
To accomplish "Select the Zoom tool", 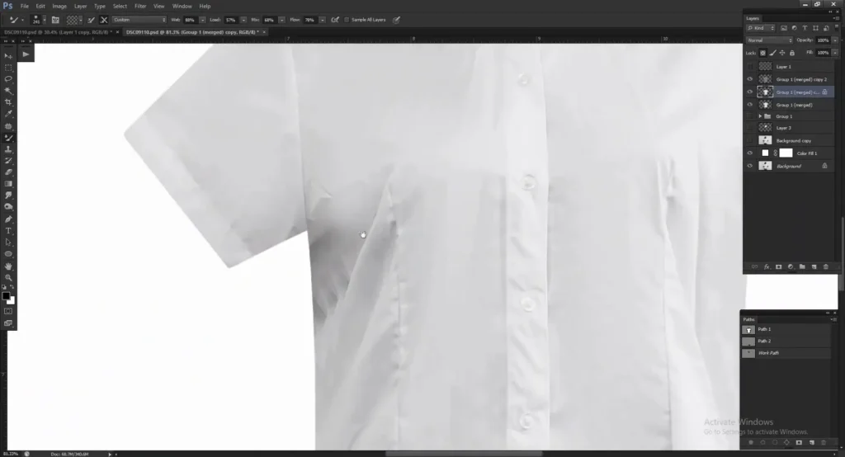I will click(8, 278).
